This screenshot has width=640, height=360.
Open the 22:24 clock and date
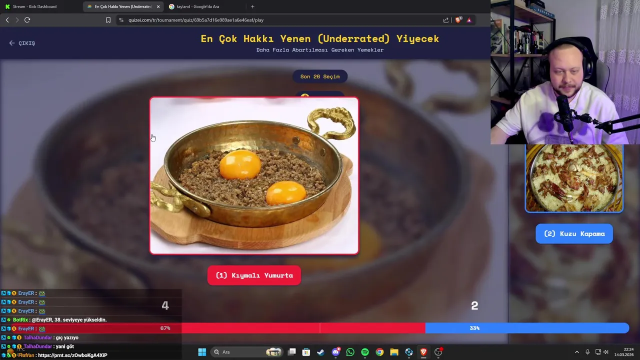[624, 352]
